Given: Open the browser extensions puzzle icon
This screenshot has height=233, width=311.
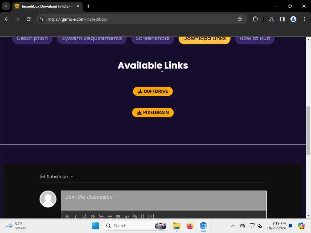Looking at the screenshot, I should 255,19.
